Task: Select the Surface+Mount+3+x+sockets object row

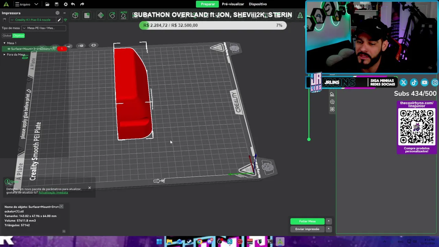Action: point(34,49)
